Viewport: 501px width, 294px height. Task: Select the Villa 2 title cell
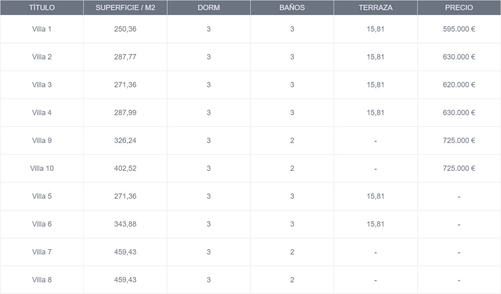point(42,57)
